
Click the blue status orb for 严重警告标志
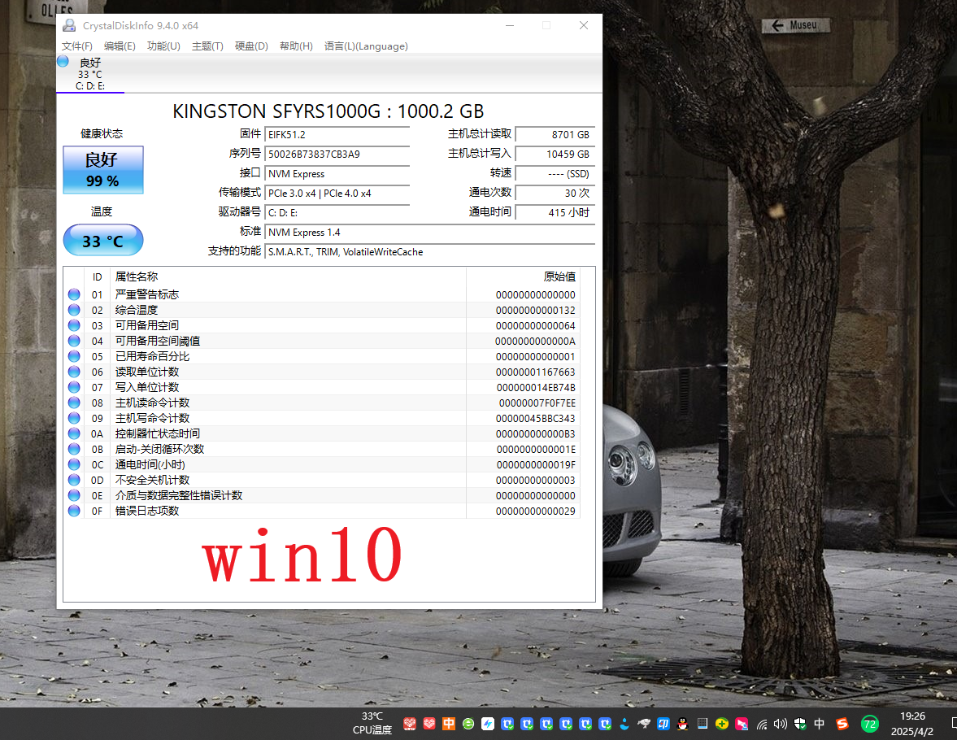point(74,294)
